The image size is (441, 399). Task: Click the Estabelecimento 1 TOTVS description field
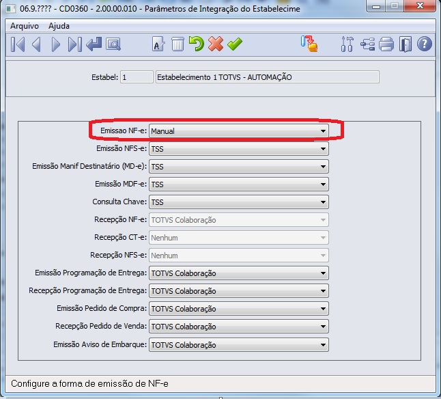coord(267,77)
